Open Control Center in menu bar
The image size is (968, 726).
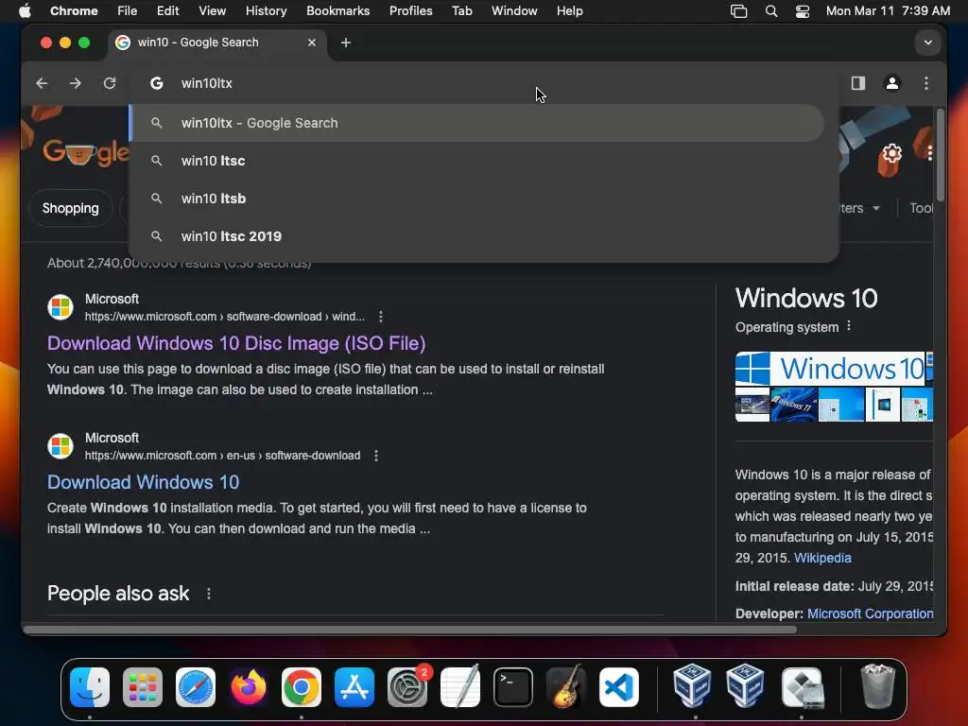tap(802, 11)
